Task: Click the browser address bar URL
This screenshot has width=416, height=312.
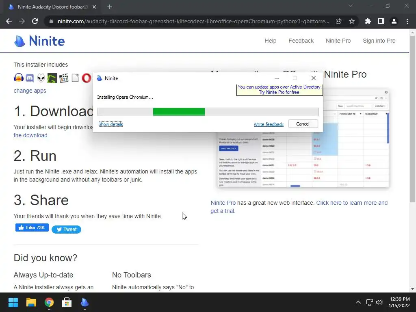Action: click(193, 21)
